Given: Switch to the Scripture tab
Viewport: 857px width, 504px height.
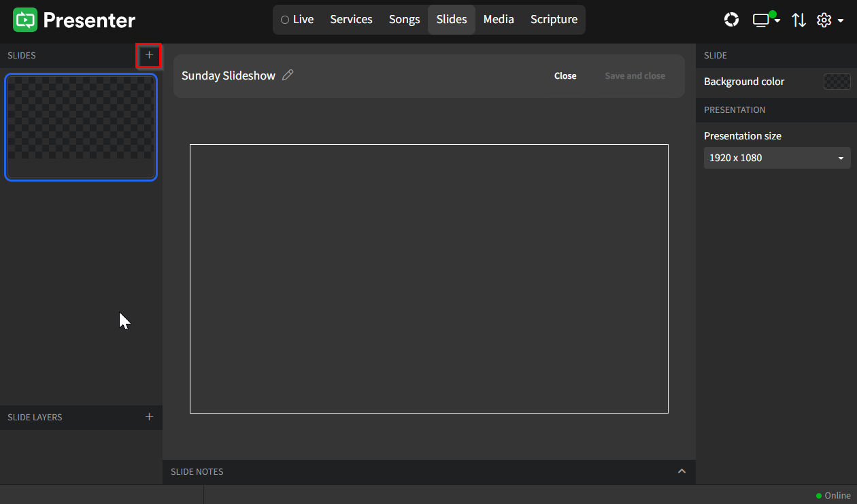Looking at the screenshot, I should pyautogui.click(x=553, y=19).
